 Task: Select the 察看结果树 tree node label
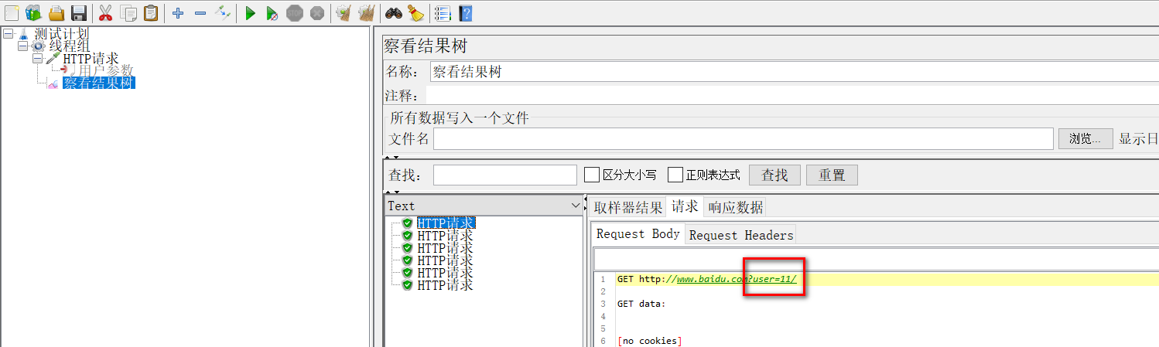99,83
